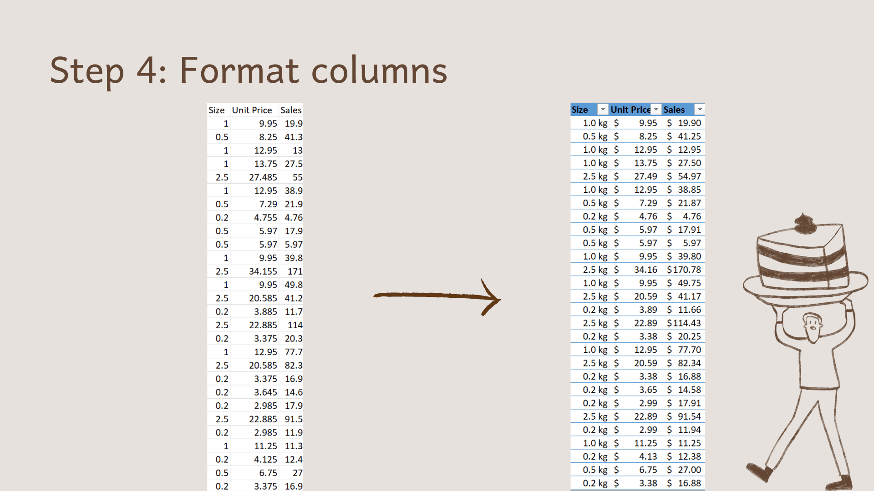Select the 'Unit Price' header in the unformatted table

[x=252, y=110]
